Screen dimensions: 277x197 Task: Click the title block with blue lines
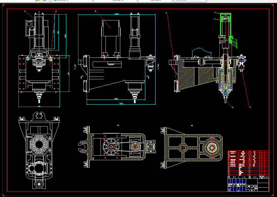coord(248,185)
